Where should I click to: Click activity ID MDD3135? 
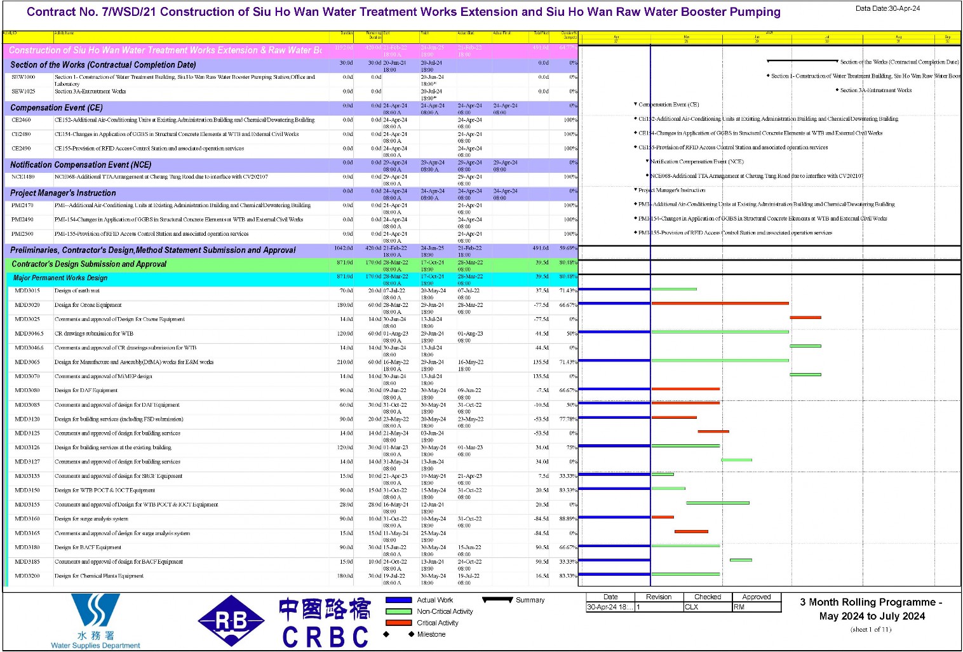27,476
